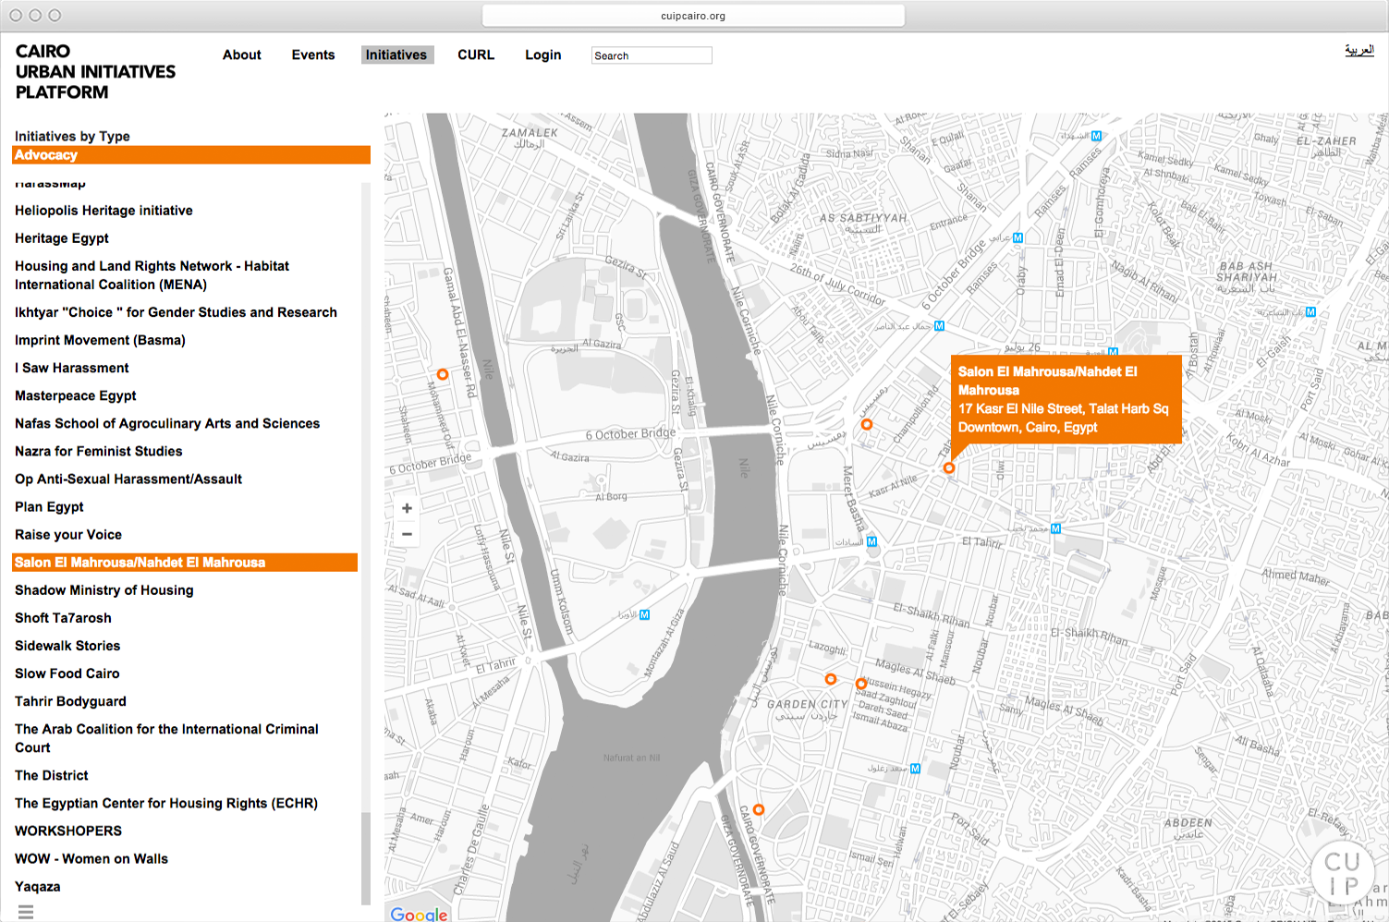Select WOW - Women on Walls
Screen dimensions: 1389x922
(x=91, y=858)
